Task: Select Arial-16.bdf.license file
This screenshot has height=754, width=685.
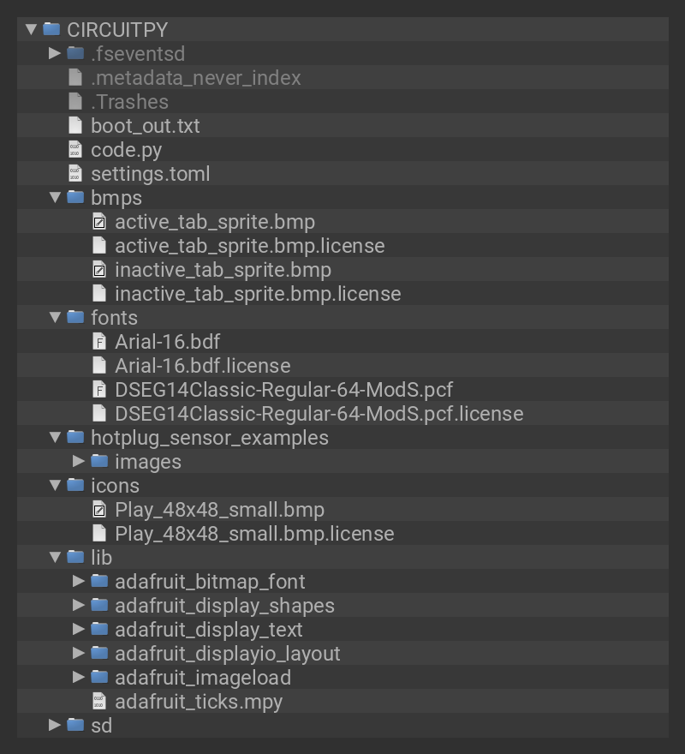Action: (202, 366)
